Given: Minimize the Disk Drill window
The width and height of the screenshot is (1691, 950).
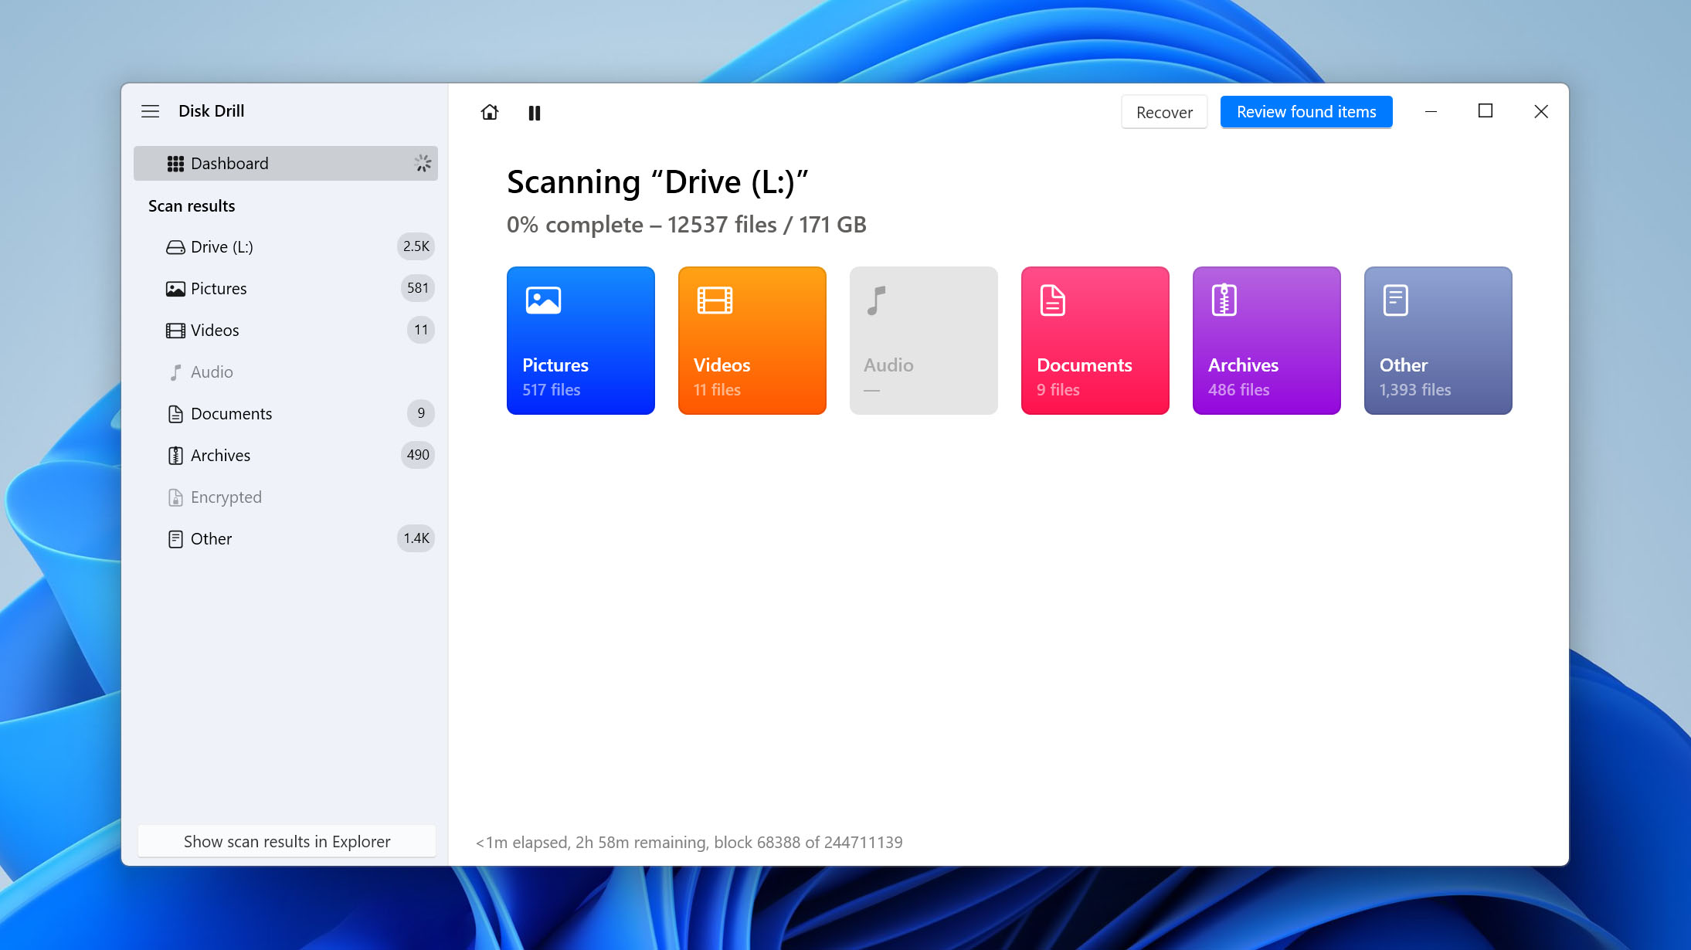Looking at the screenshot, I should [x=1431, y=112].
